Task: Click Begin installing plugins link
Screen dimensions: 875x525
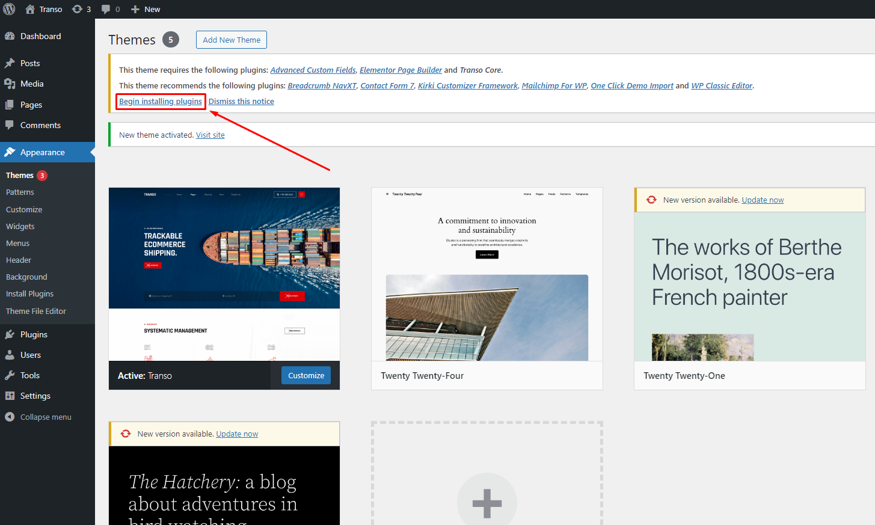Action: tap(161, 101)
